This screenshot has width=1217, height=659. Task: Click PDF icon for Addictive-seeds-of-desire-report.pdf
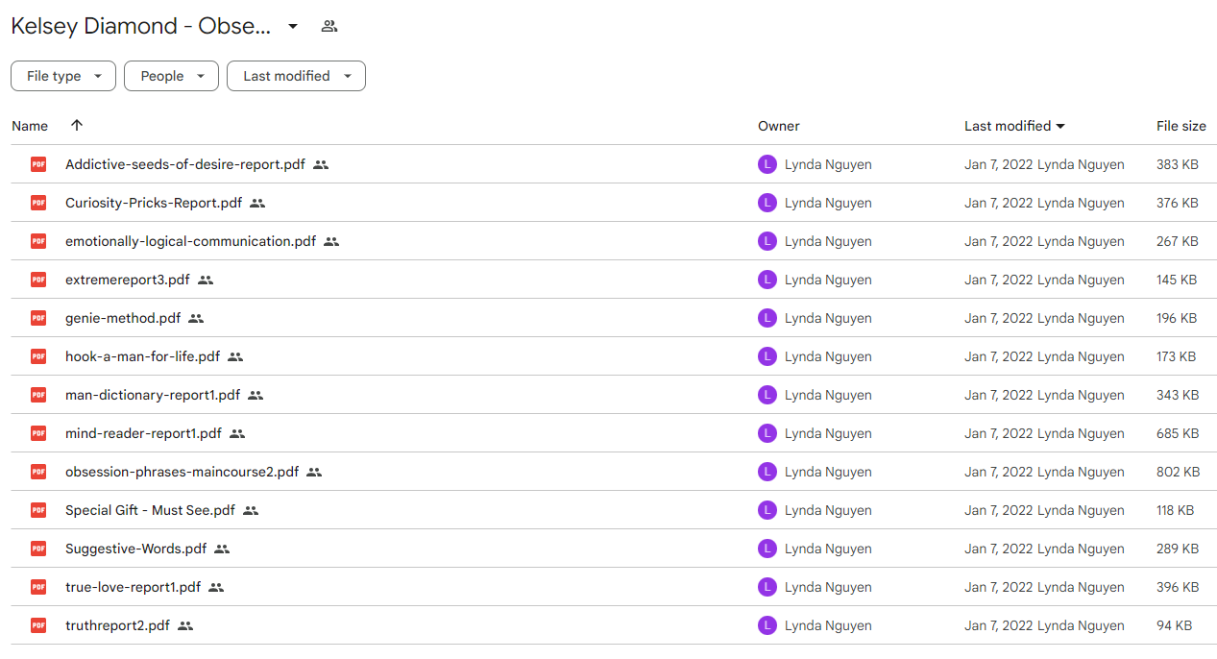[x=38, y=164]
